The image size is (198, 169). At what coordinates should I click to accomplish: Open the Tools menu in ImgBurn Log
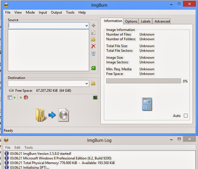point(29,147)
